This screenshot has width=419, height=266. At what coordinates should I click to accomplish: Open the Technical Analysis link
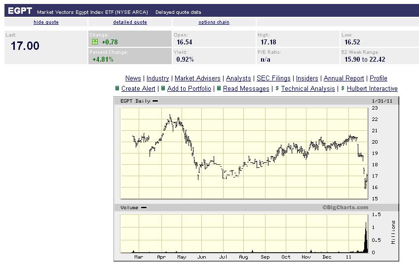(x=308, y=88)
